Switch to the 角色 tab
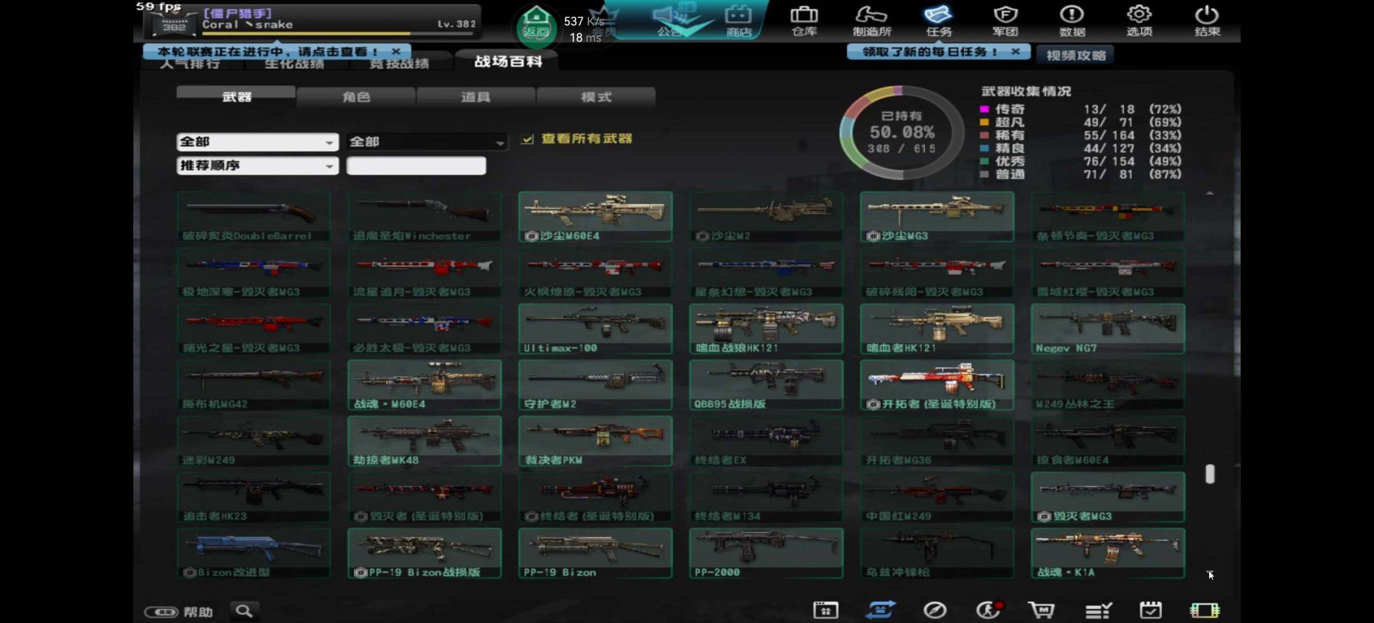 click(356, 97)
